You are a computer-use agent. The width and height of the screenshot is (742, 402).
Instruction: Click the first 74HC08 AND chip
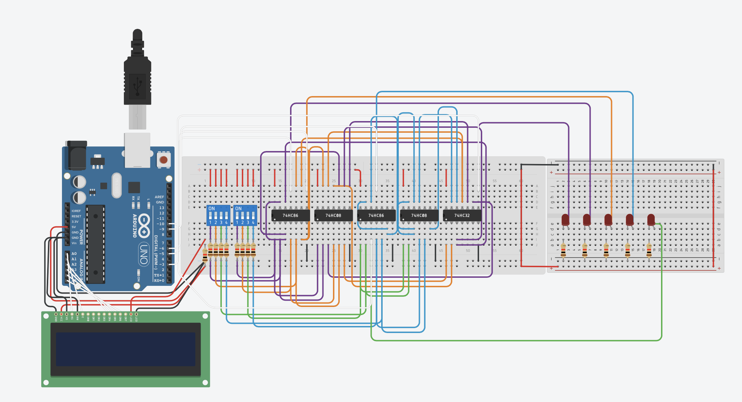(333, 216)
